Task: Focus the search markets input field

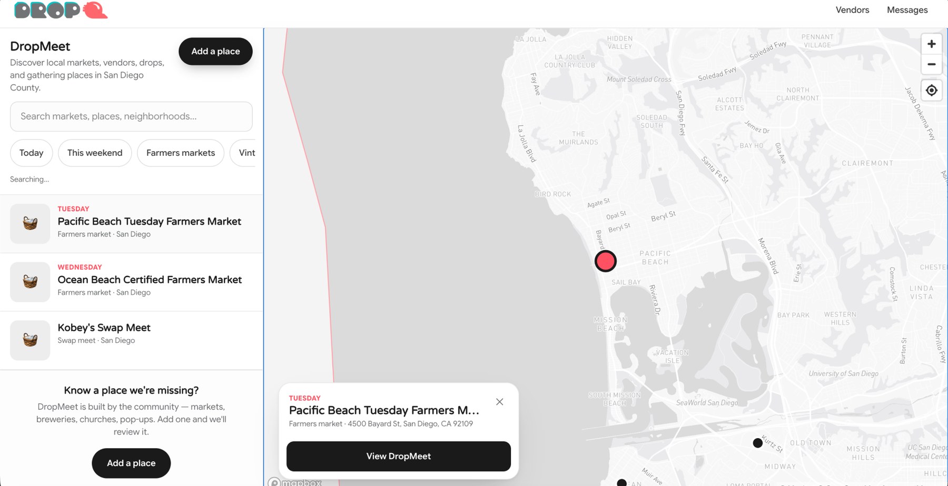Action: (x=131, y=116)
